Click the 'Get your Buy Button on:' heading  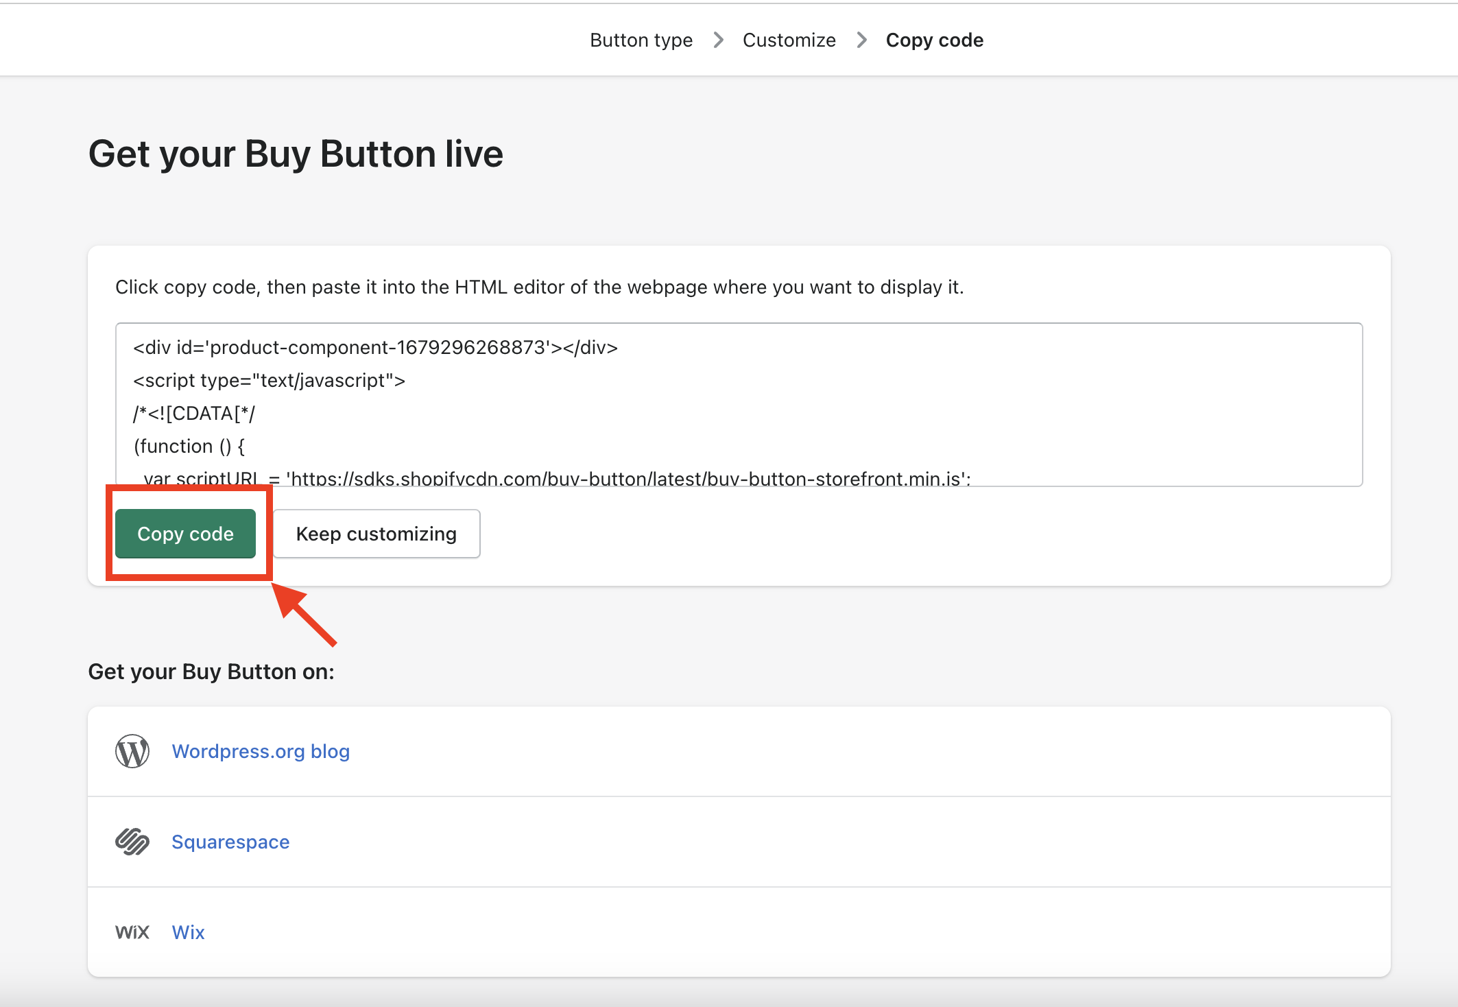tap(211, 672)
